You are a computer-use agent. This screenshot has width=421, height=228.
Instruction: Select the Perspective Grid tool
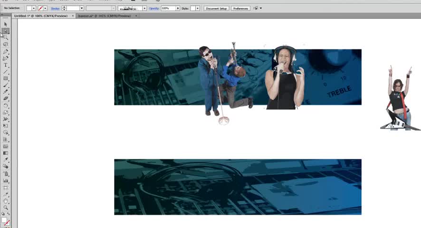tap(6, 139)
